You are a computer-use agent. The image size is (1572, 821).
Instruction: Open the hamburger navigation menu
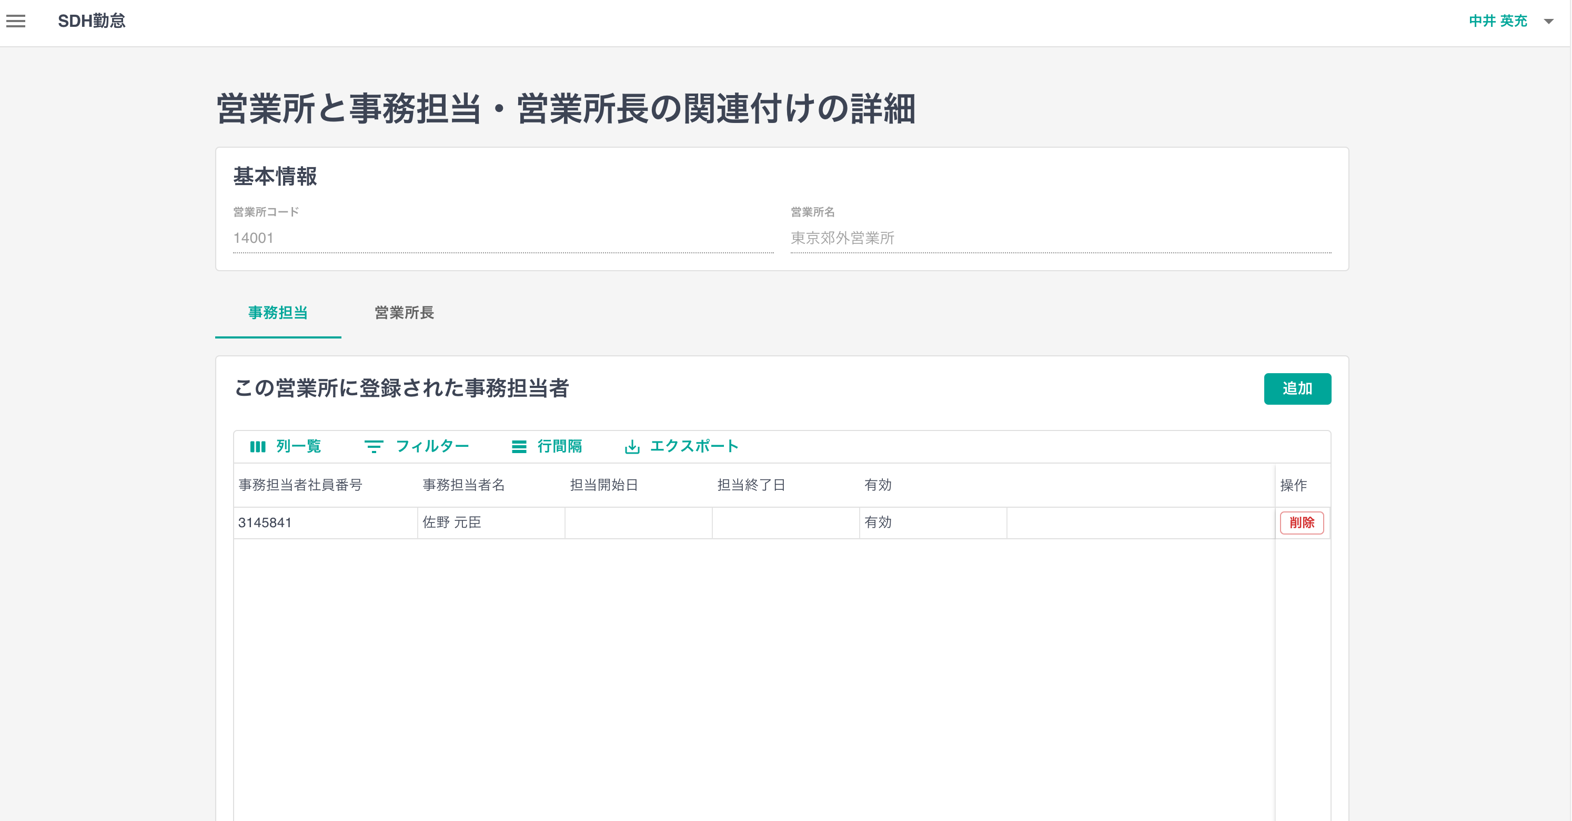click(16, 22)
